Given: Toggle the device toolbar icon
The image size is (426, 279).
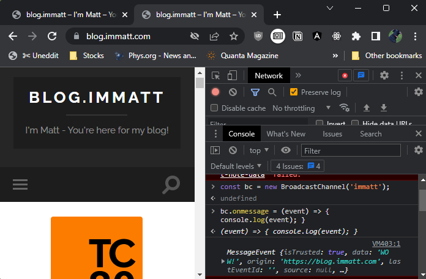Looking at the screenshot, I should (232, 76).
